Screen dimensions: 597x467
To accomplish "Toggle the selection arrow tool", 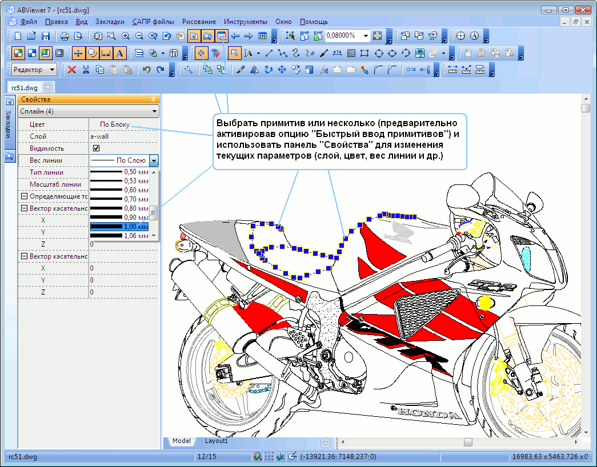I will pyautogui.click(x=234, y=53).
